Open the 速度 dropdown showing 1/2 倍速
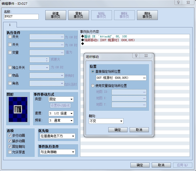196x171 pixels. (x=61, y=114)
